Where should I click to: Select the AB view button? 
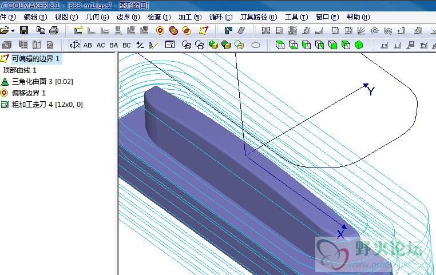pyautogui.click(x=88, y=45)
